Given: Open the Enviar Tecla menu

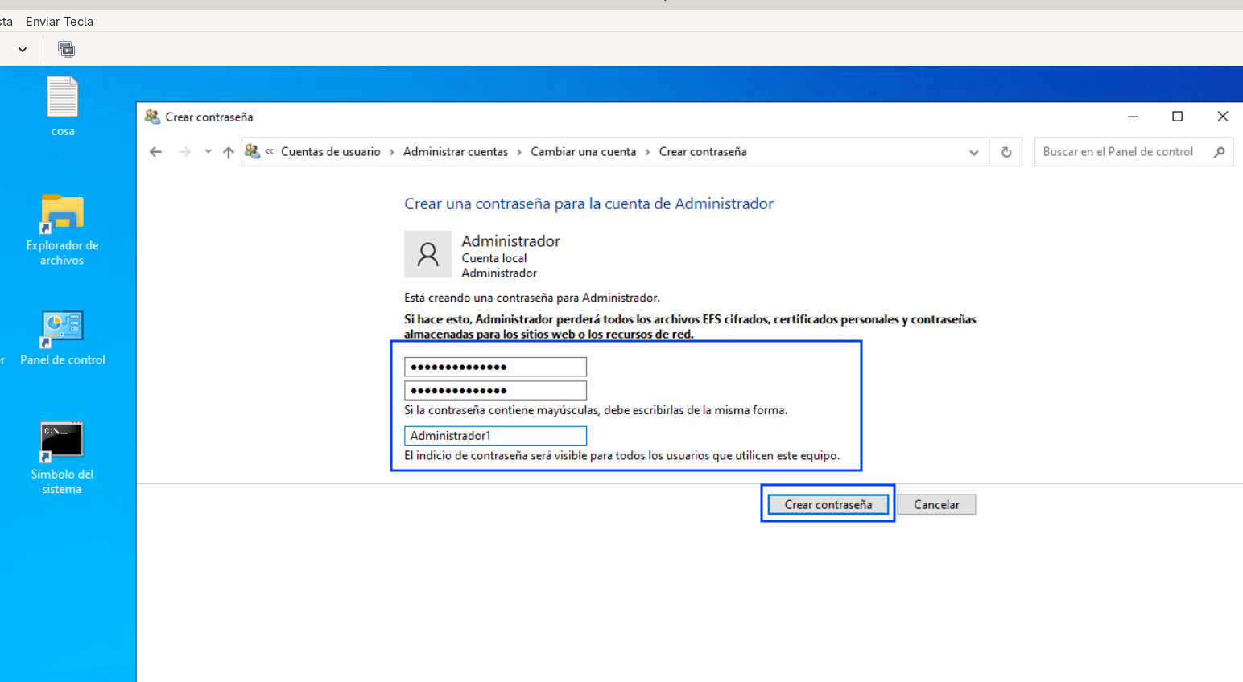Looking at the screenshot, I should pos(60,22).
